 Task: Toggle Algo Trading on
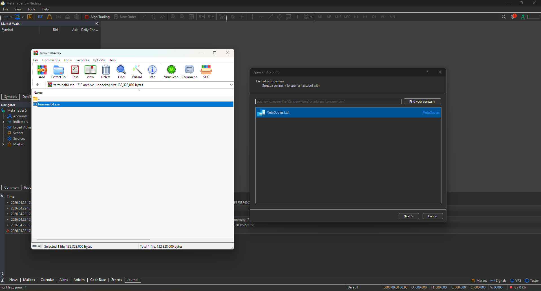click(x=97, y=17)
